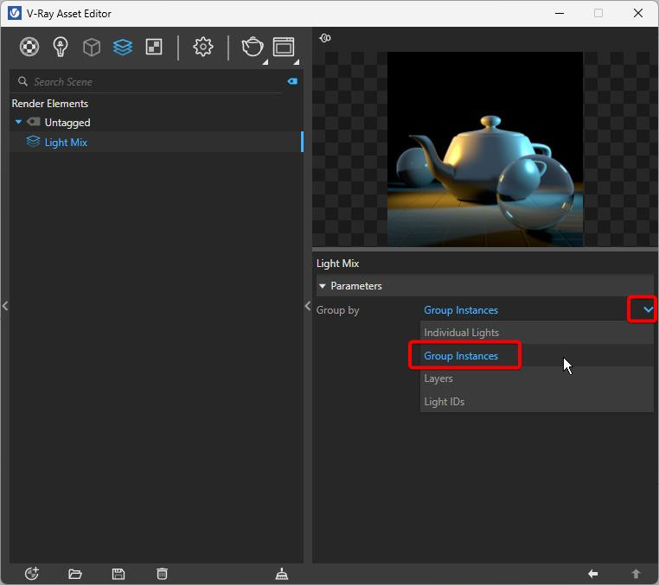Start render with the teapot icon
The width and height of the screenshot is (659, 585).
[x=253, y=47]
